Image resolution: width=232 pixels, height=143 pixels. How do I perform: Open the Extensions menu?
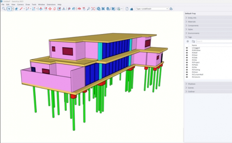pyautogui.click(x=51, y=5)
